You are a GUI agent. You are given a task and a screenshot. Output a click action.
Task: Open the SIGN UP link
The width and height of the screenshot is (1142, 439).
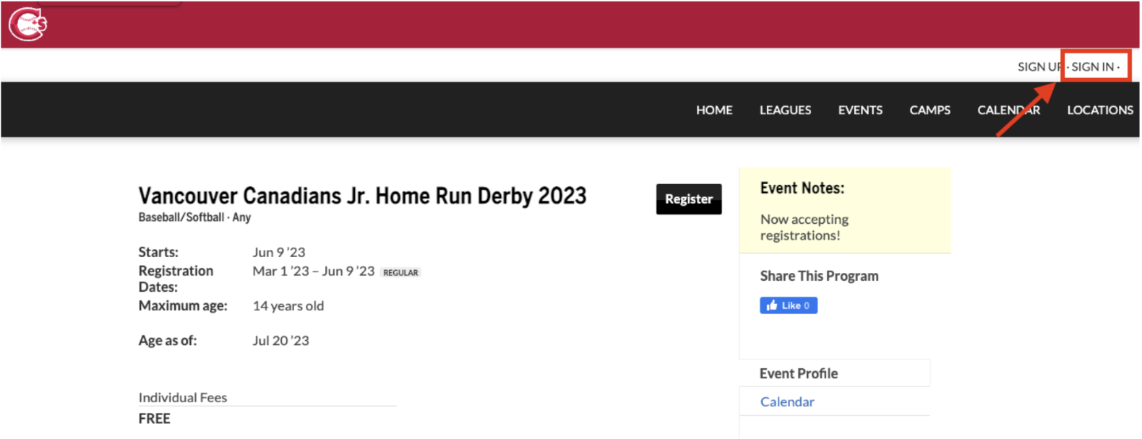(1041, 66)
